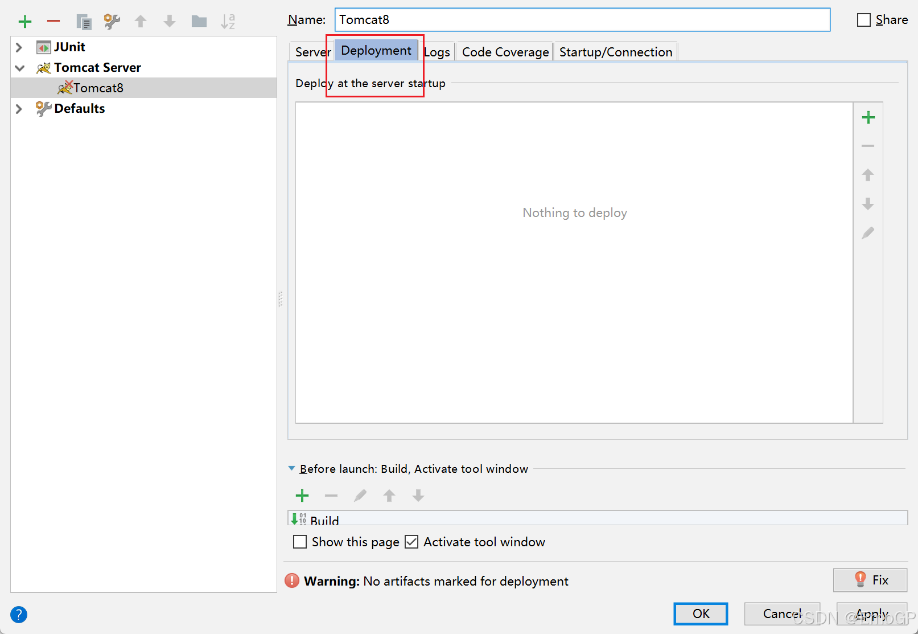Uncheck Activate tool window
Screen dimensions: 918x634
click(411, 542)
